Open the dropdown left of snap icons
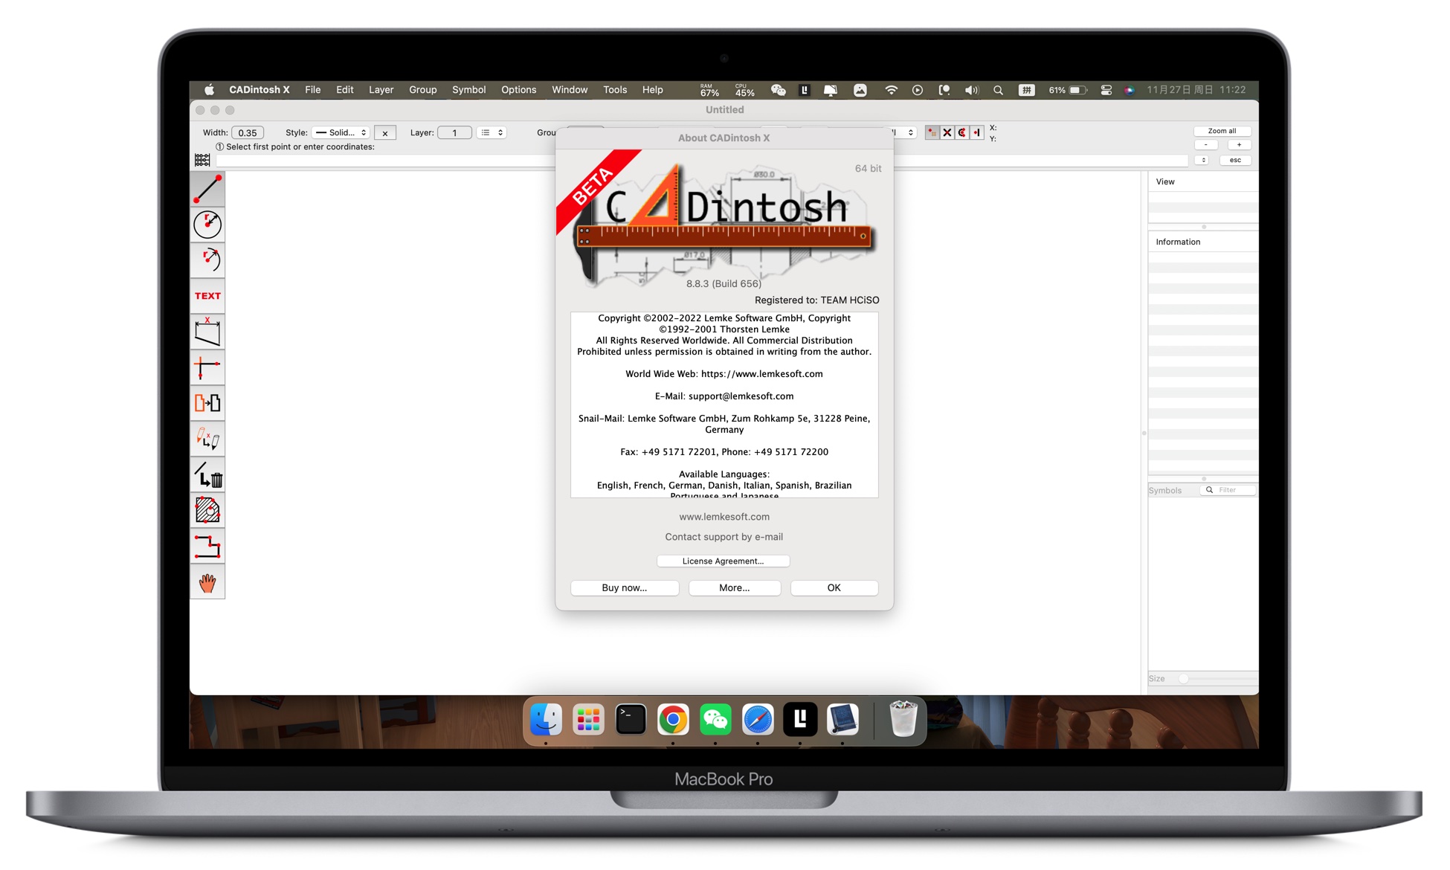This screenshot has height=870, width=1450. click(x=905, y=132)
